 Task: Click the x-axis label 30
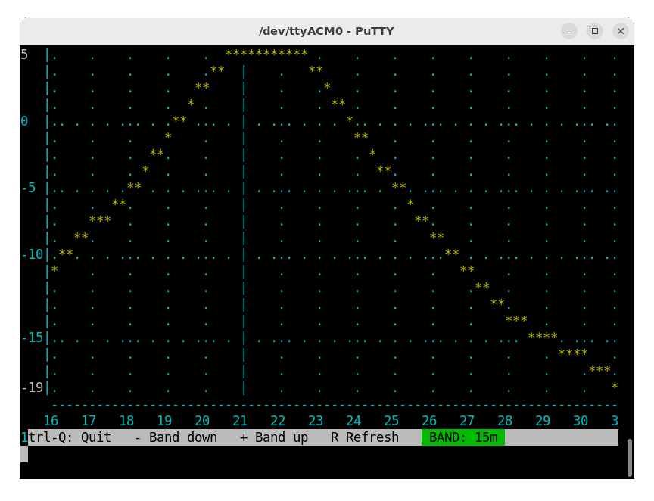(581, 421)
